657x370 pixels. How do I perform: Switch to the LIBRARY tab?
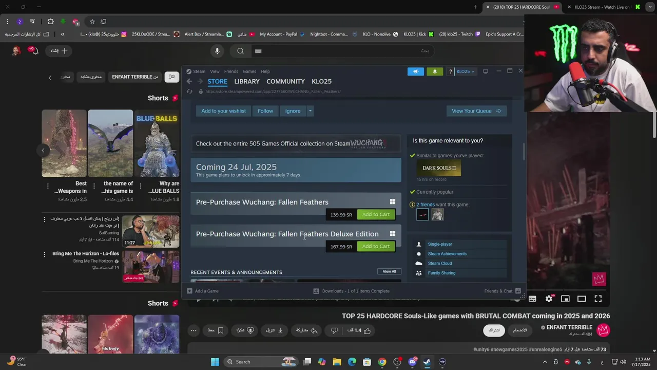point(247,81)
